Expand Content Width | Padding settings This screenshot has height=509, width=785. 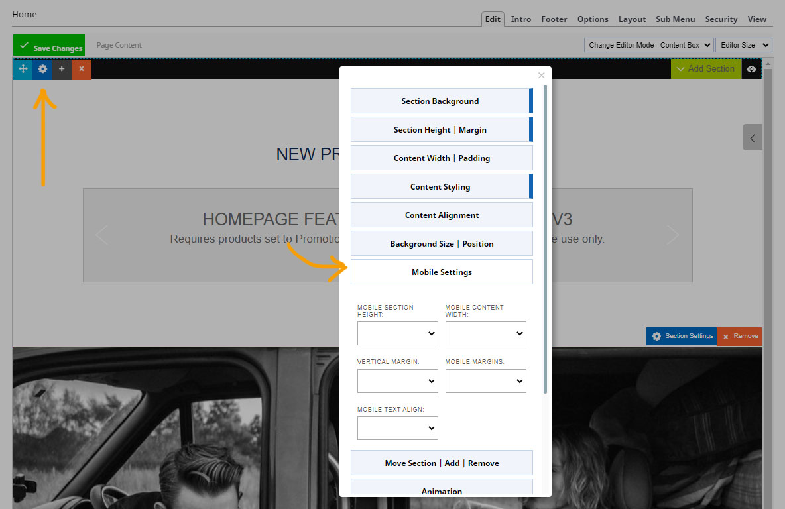[x=442, y=158]
